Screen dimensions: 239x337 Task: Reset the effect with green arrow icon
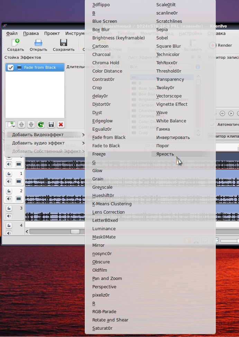tap(41, 125)
